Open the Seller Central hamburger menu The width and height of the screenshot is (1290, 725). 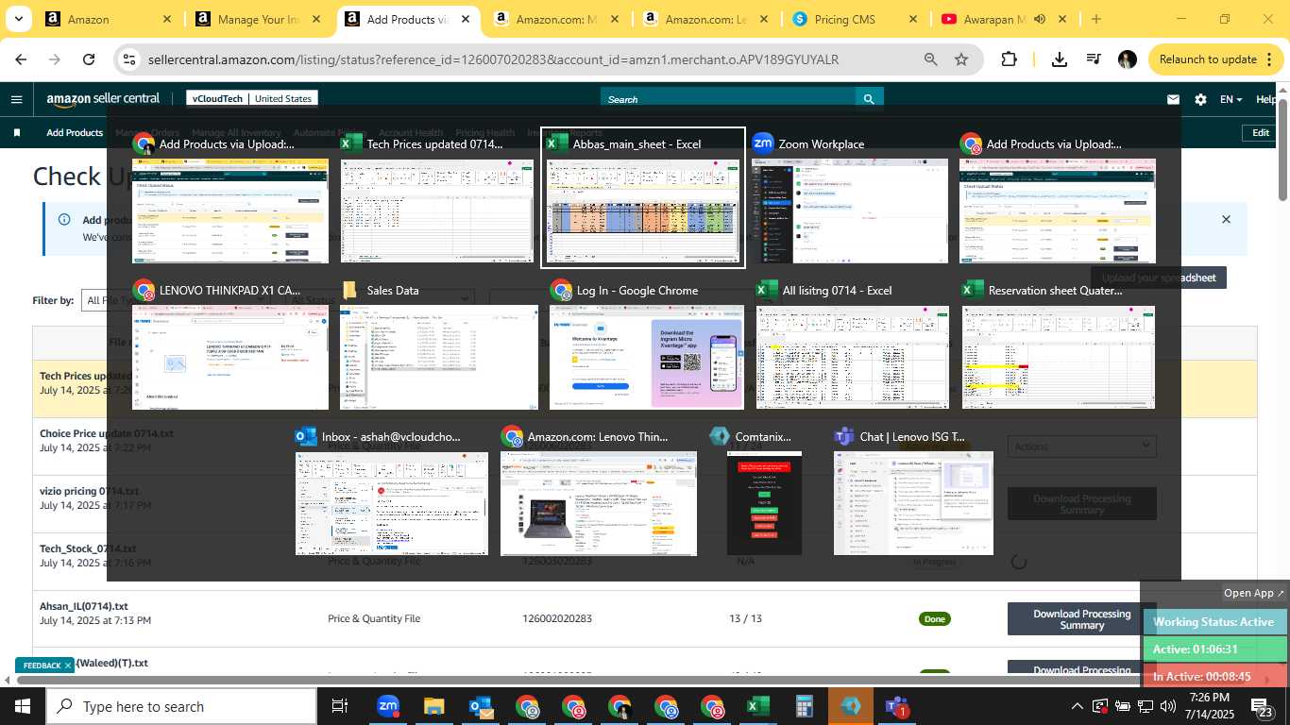coord(16,99)
